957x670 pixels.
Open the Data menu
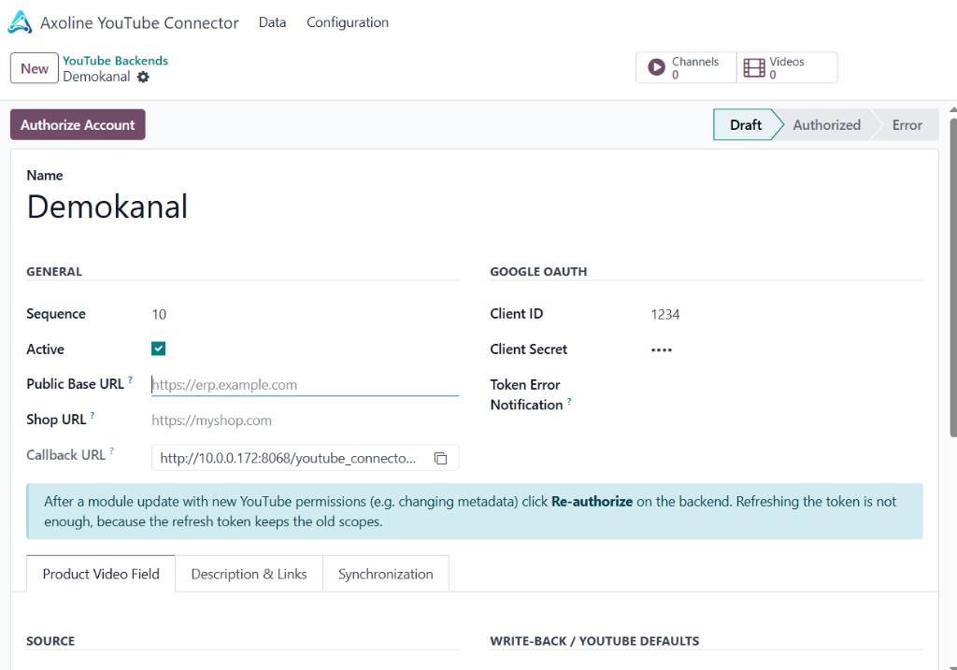click(272, 22)
